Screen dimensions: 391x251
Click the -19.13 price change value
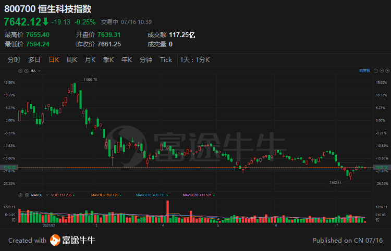pyautogui.click(x=61, y=22)
